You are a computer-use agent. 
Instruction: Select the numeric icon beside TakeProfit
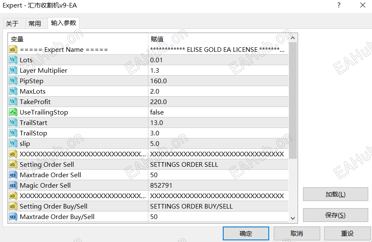click(x=13, y=102)
